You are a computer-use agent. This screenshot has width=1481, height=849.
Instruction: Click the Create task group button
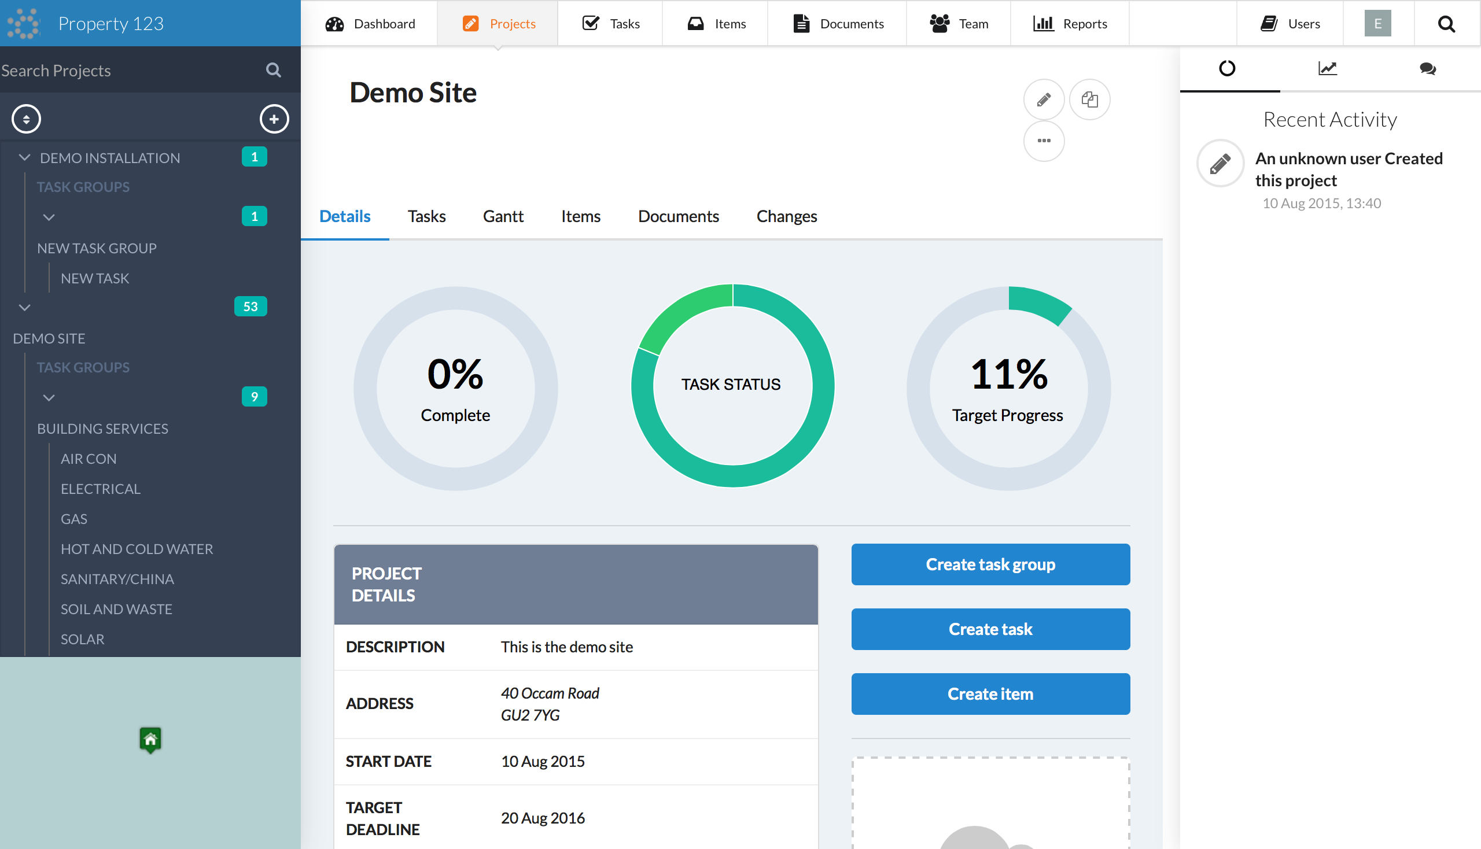(x=990, y=564)
